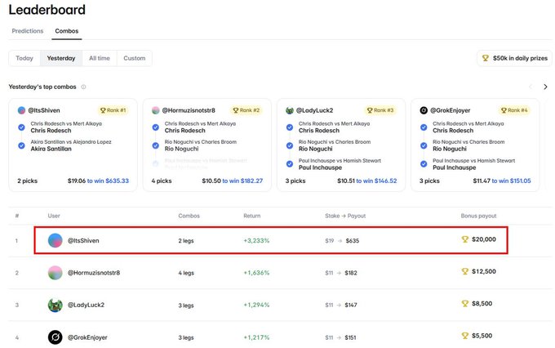555x348 pixels.
Task: Click the +1,217% return value
Action: coord(256,337)
